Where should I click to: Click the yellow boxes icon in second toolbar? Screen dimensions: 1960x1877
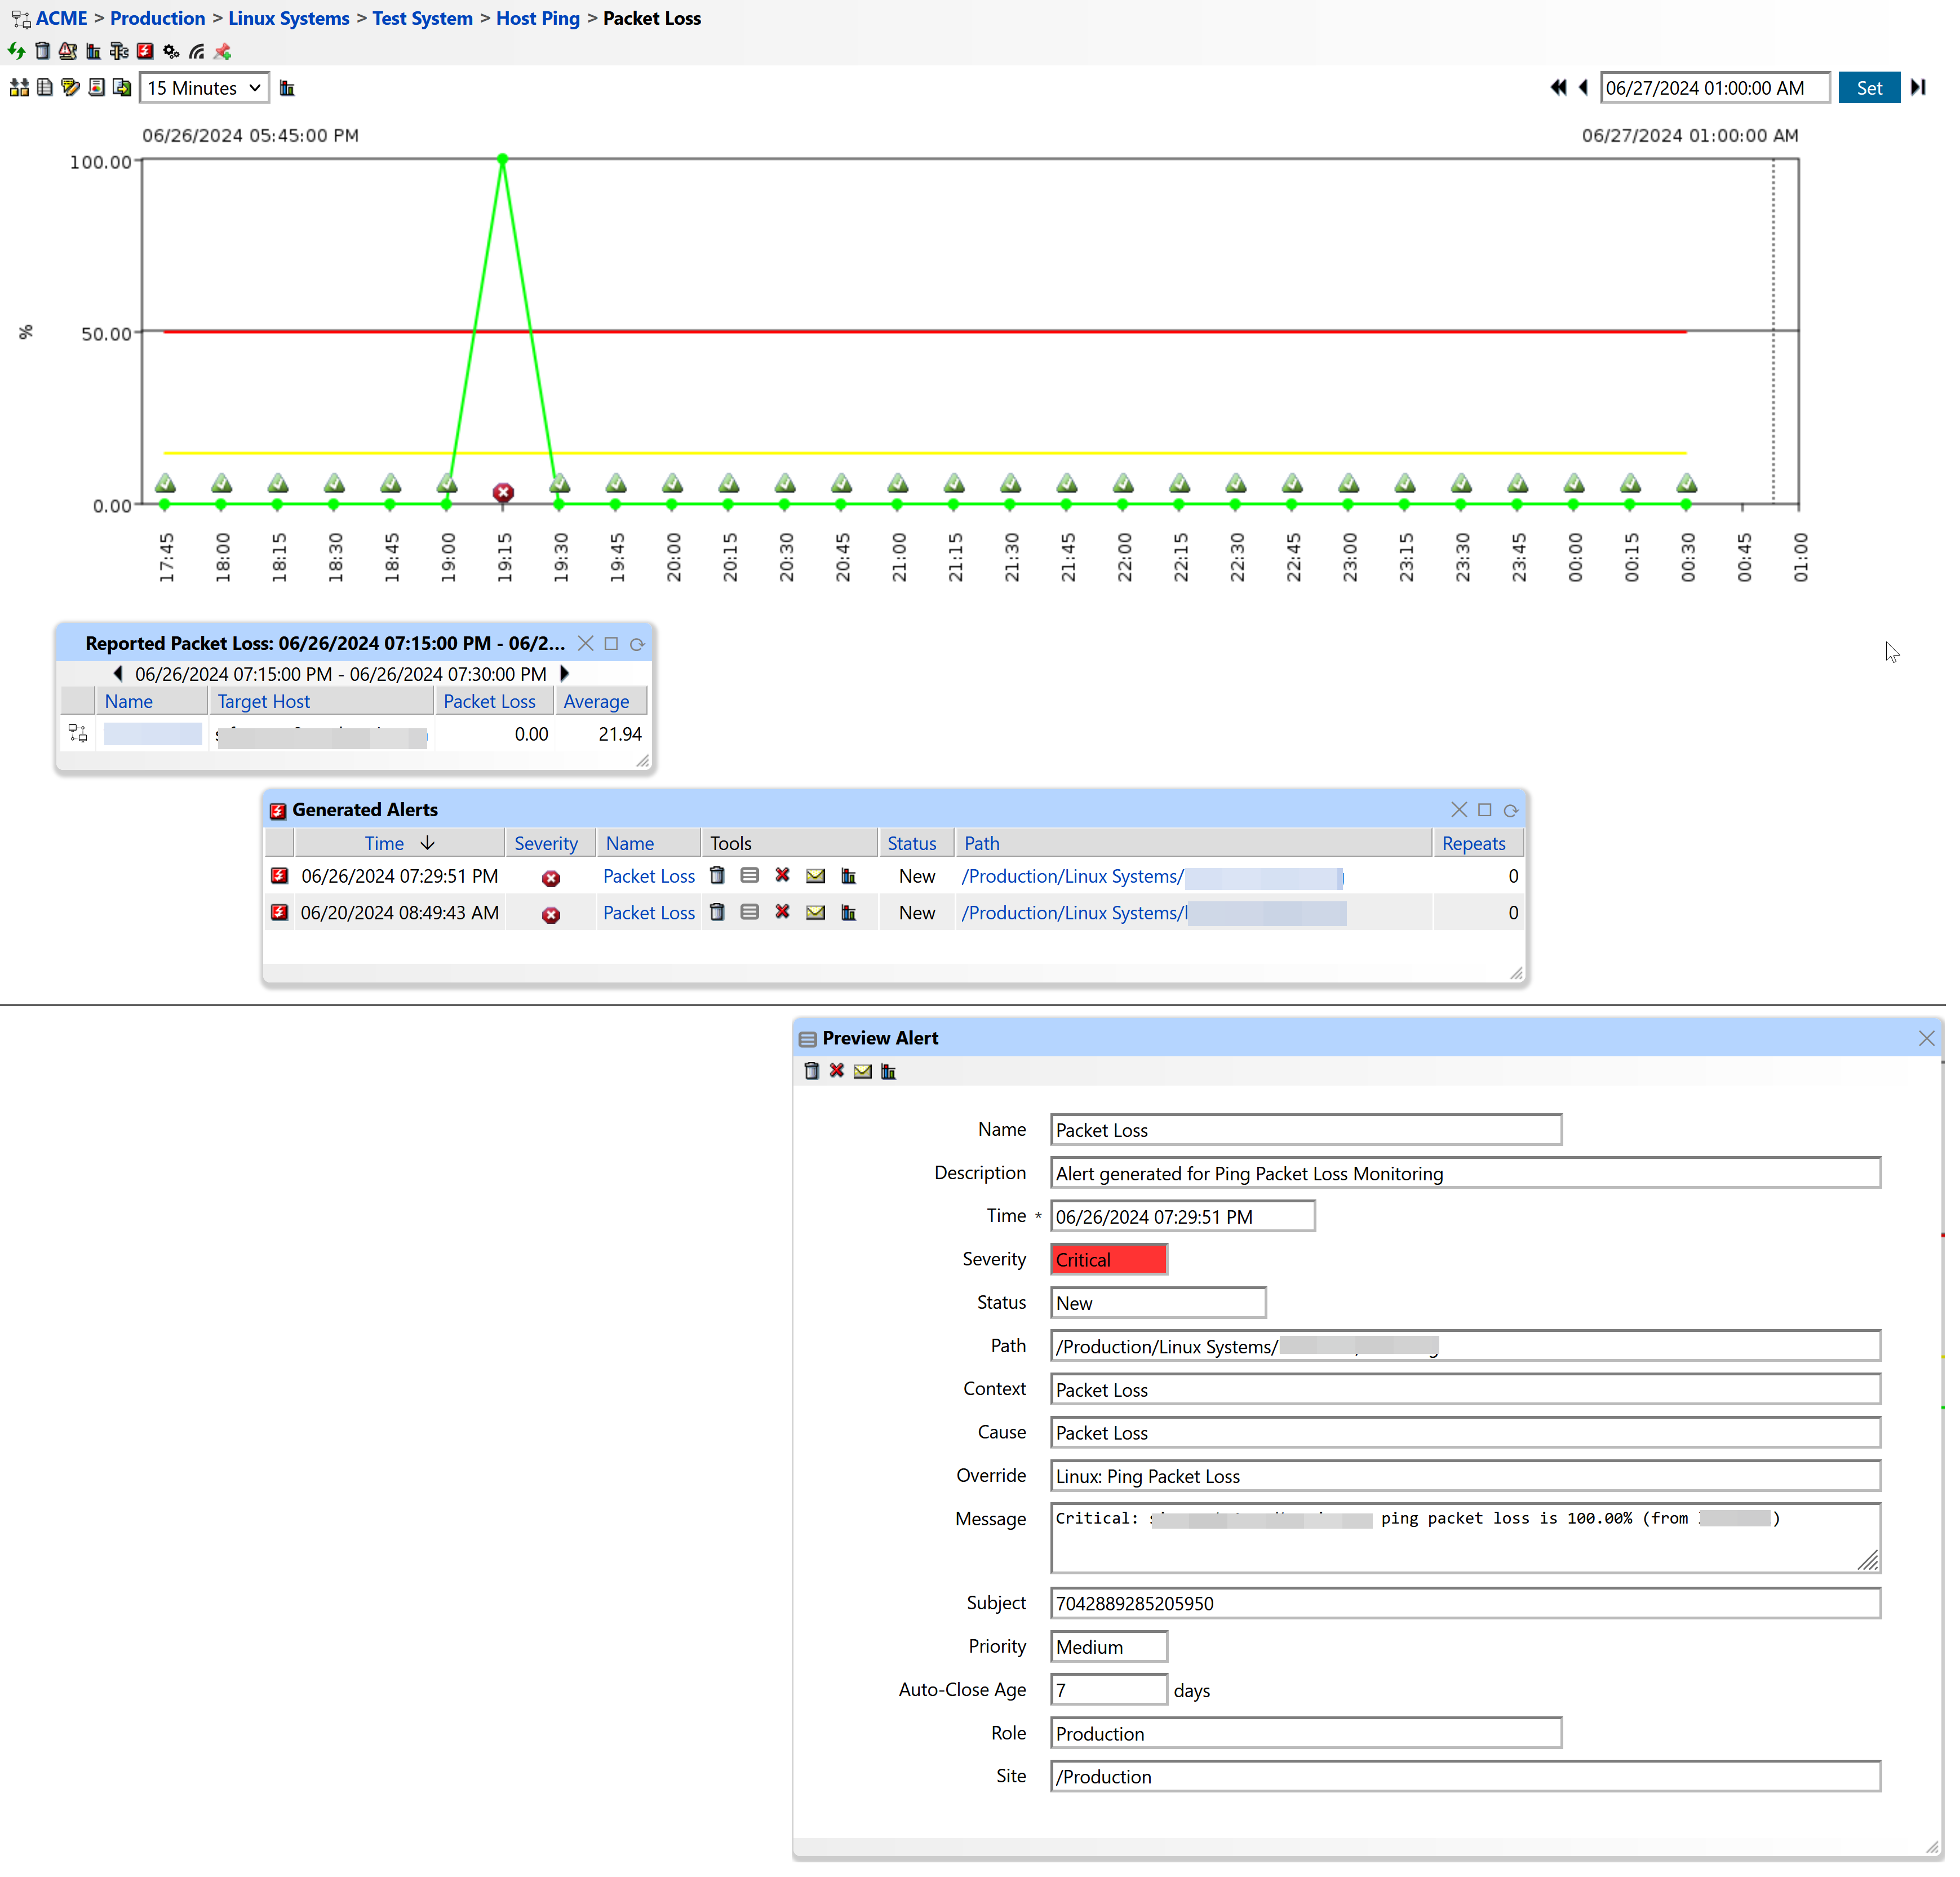pyautogui.click(x=19, y=88)
